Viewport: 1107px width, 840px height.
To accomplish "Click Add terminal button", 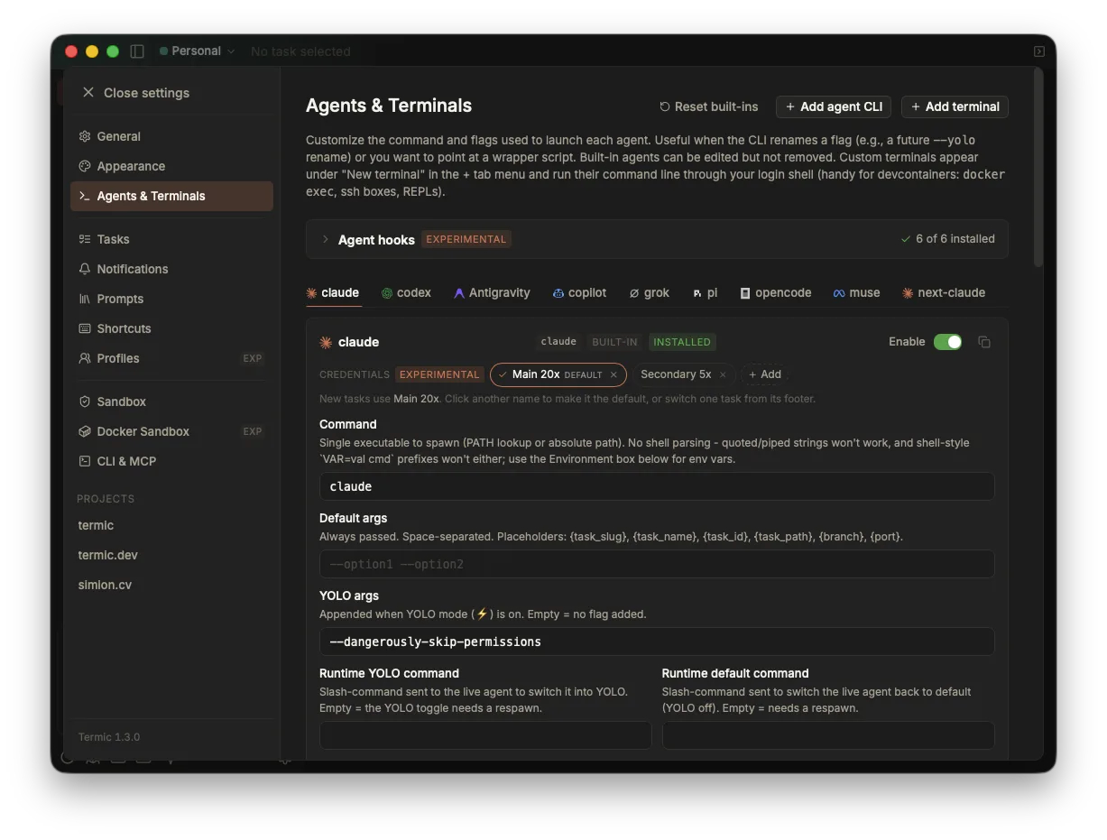I will point(955,106).
